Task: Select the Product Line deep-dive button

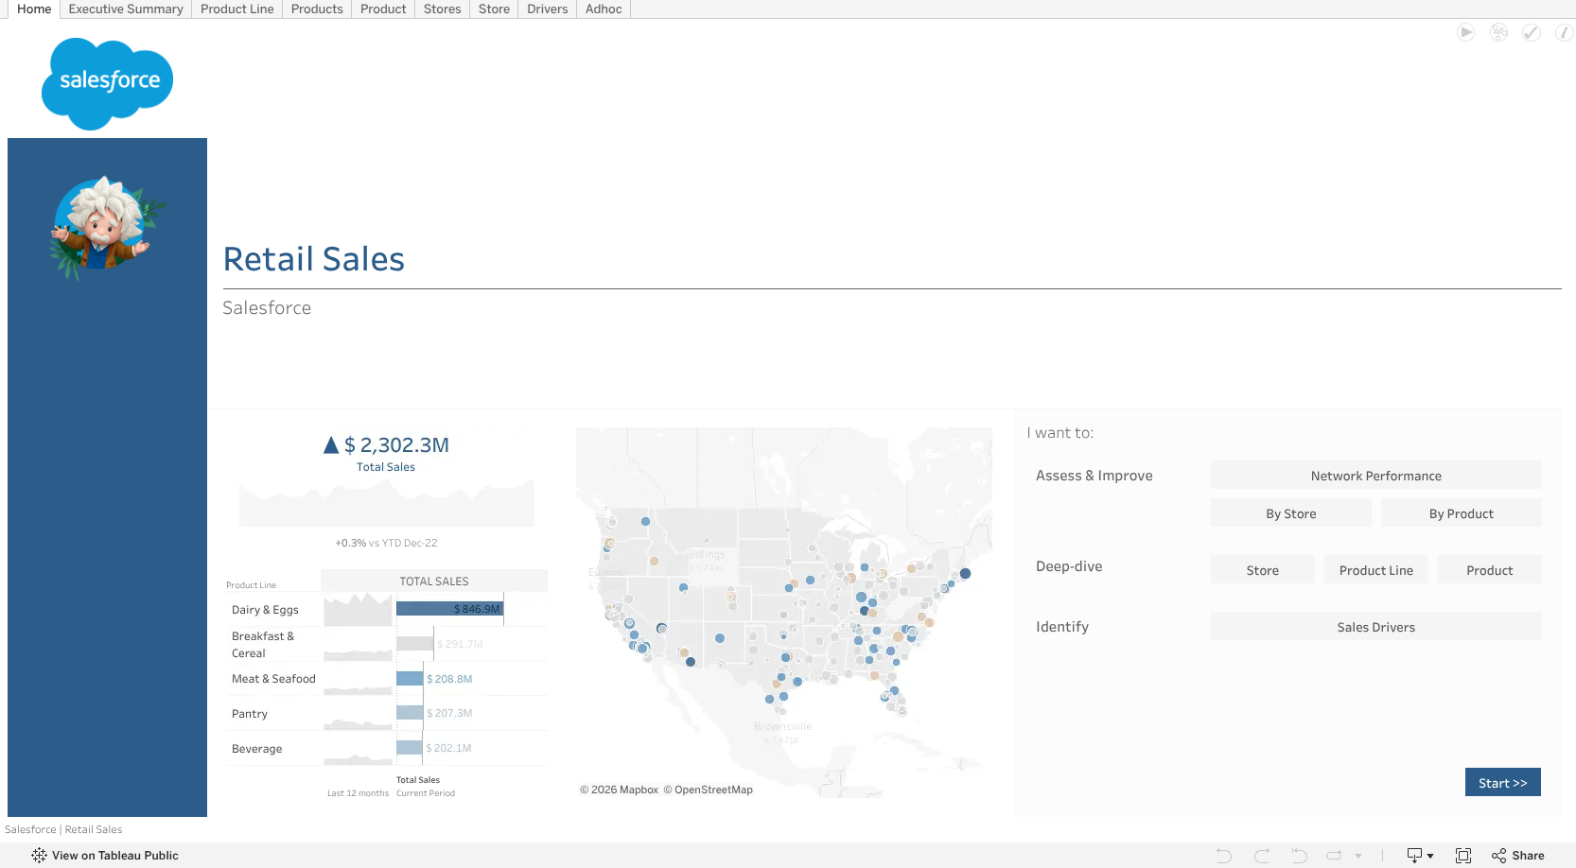Action: point(1375,570)
